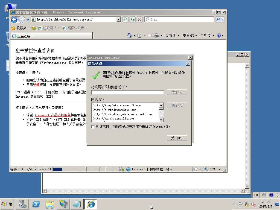Expand the search provider dropdown arrow

click(223, 19)
